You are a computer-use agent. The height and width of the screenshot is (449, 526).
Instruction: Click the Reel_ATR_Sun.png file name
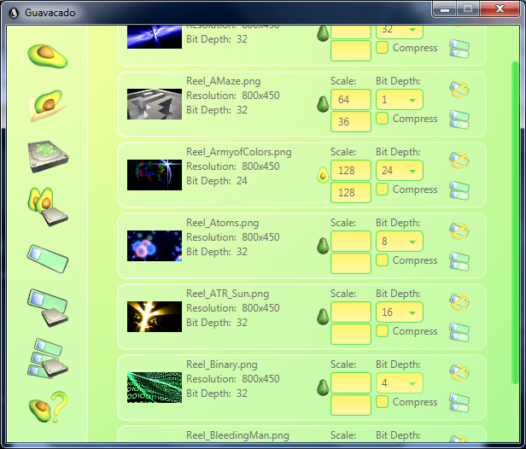(x=227, y=294)
